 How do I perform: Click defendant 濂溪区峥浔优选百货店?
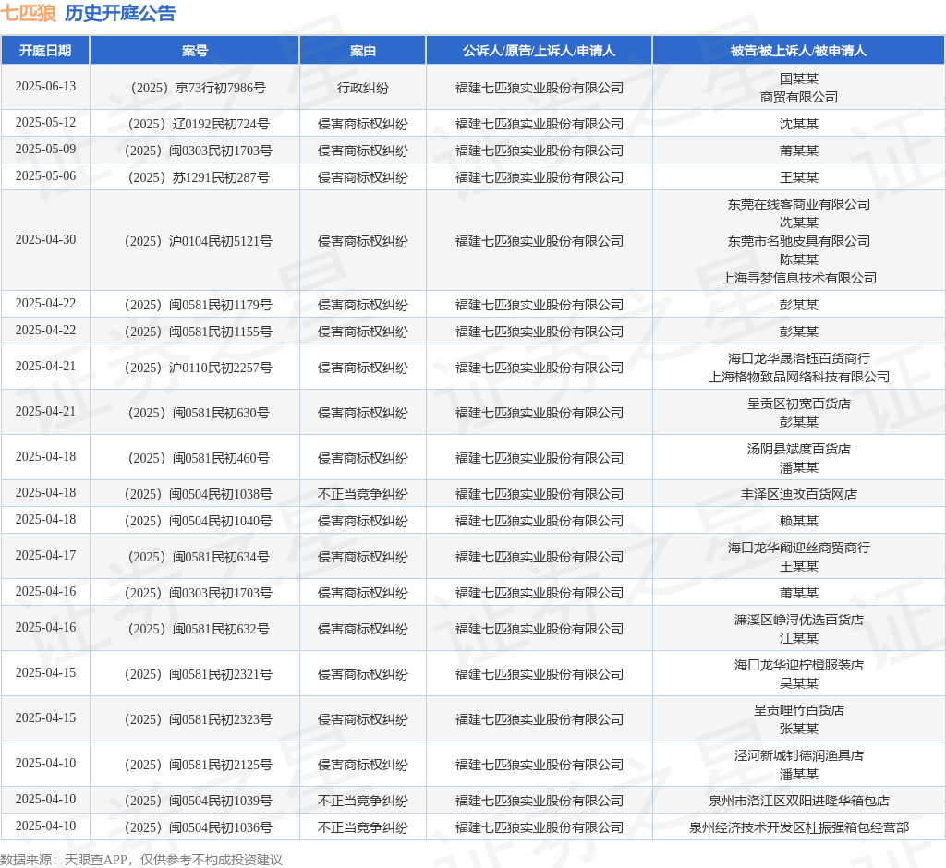799,621
